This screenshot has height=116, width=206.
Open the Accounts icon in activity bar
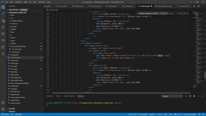3,102
